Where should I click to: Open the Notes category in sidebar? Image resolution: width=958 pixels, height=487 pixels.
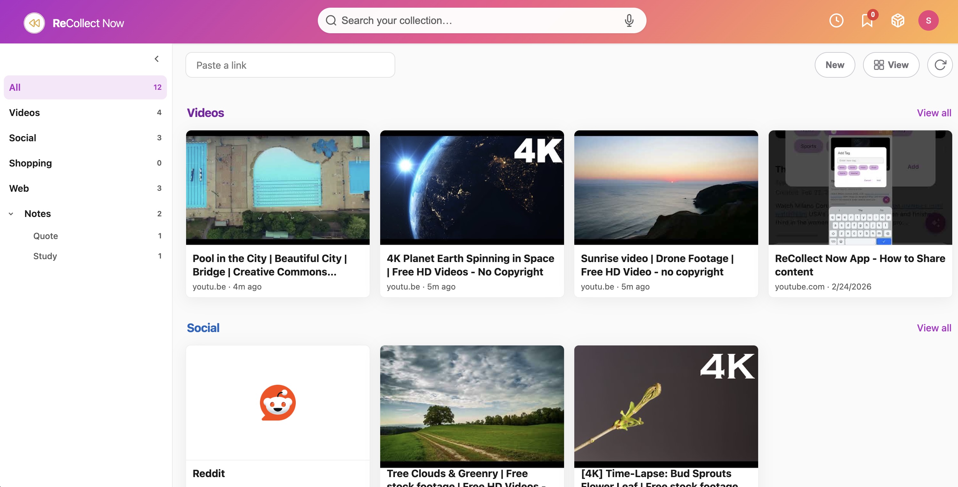[85, 214]
